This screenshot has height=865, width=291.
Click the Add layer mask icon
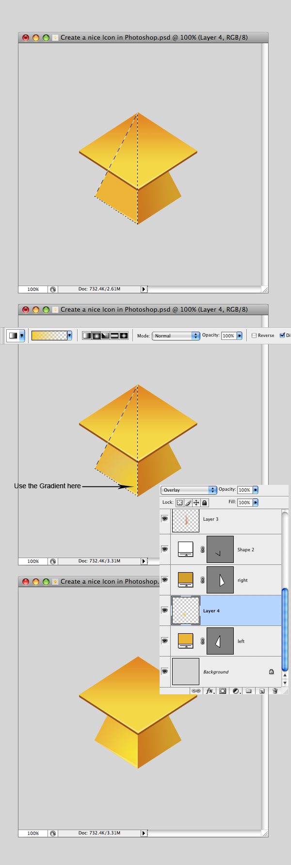point(223,691)
